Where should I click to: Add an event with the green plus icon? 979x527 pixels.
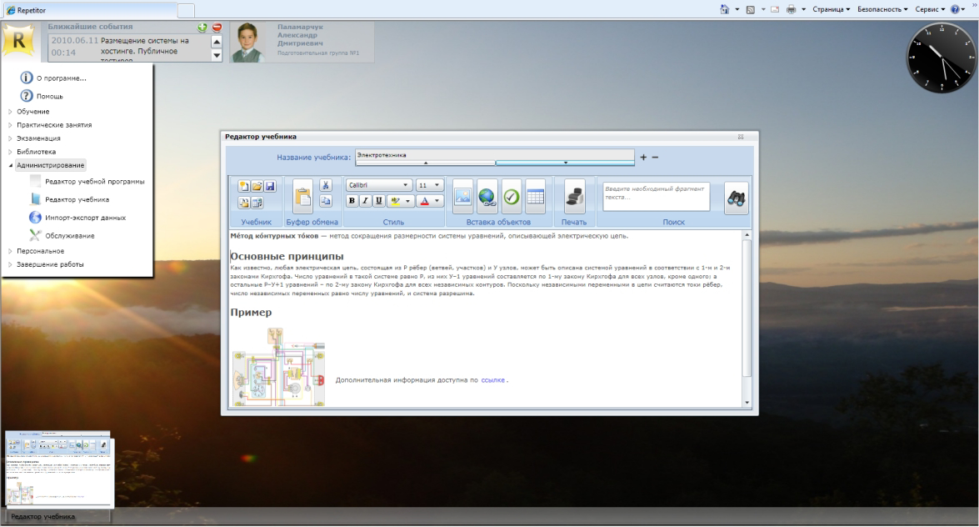pos(202,27)
